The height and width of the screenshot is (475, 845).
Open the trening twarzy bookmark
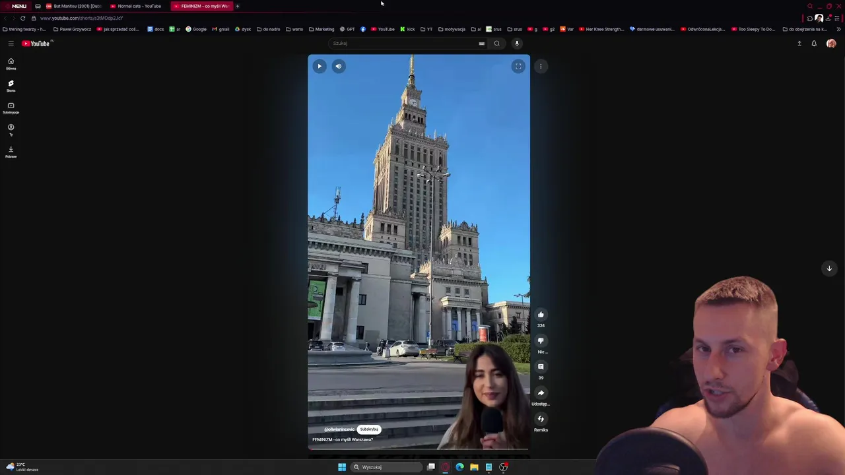tap(24, 29)
